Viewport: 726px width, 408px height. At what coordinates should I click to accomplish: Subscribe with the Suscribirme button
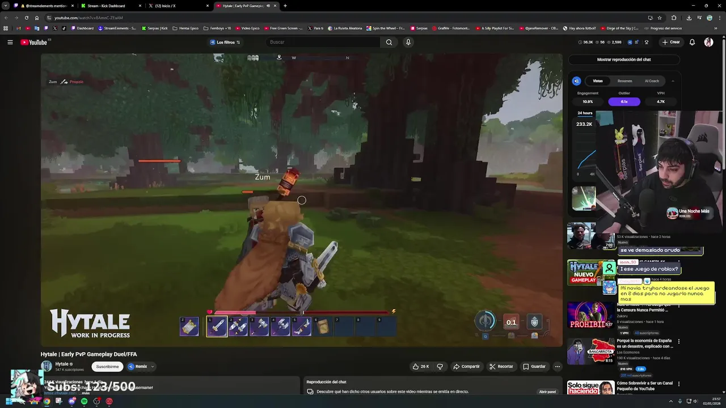pyautogui.click(x=107, y=367)
